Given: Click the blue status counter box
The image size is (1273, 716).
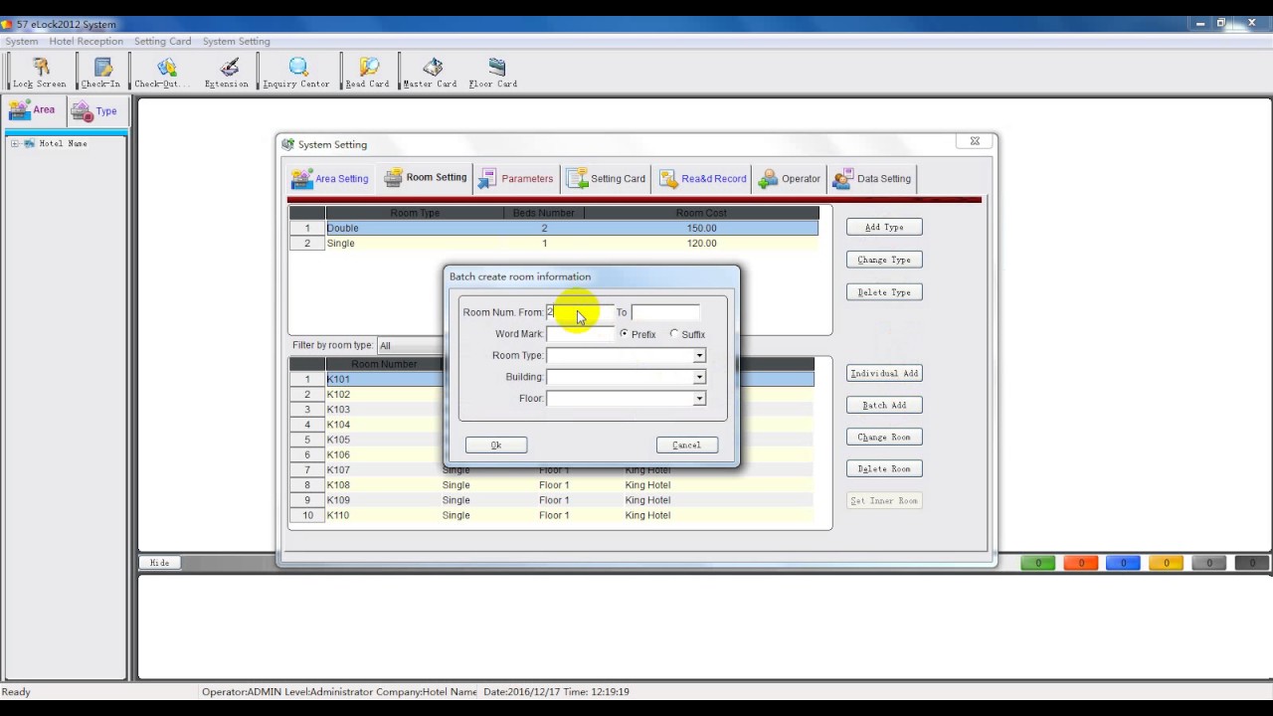Looking at the screenshot, I should click(1124, 563).
